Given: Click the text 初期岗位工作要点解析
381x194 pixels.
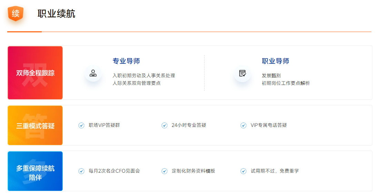Looking at the screenshot, I should coord(286,83).
